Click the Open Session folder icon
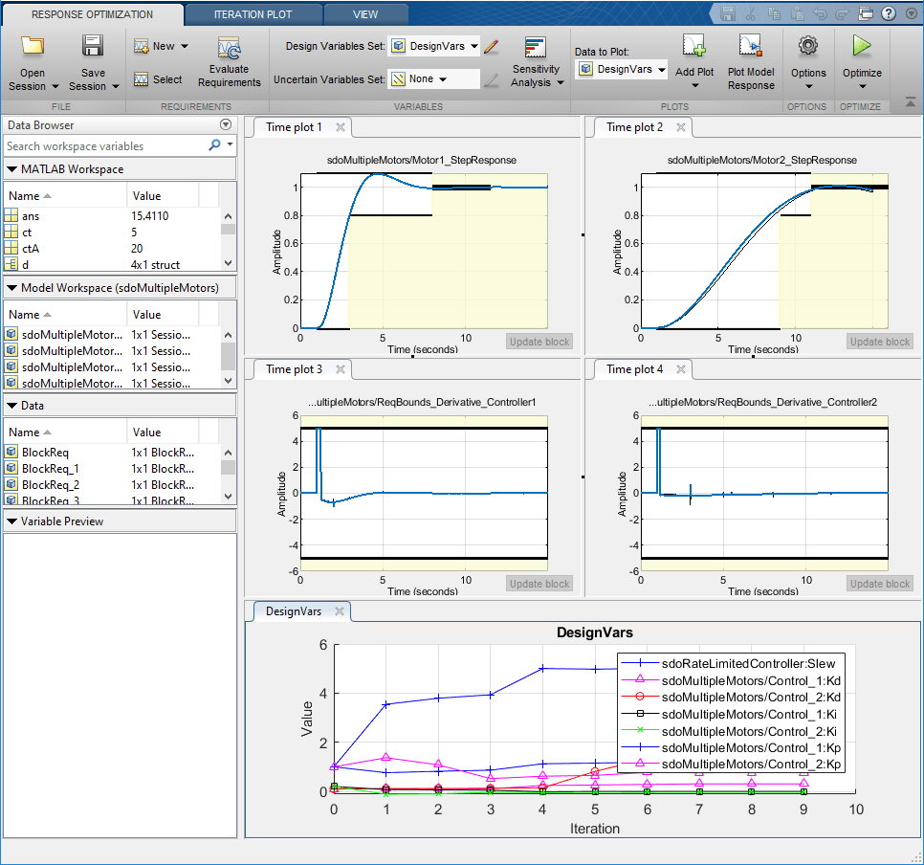This screenshot has width=924, height=865. pos(33,47)
